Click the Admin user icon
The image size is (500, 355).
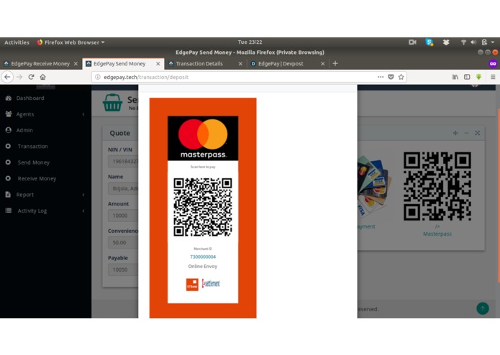coord(9,130)
